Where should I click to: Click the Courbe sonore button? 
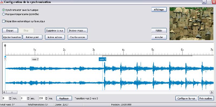tap(77, 37)
